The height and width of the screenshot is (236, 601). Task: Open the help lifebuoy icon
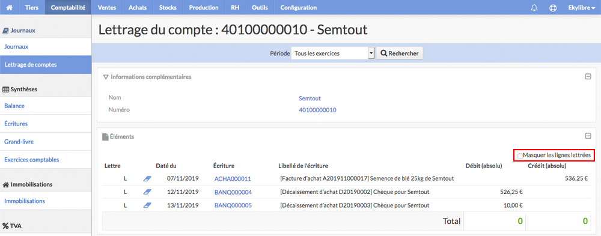tap(553, 7)
